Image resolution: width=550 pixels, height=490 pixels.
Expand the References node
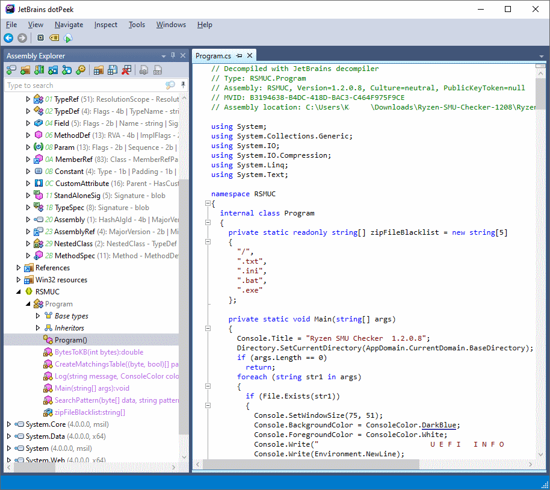point(19,268)
